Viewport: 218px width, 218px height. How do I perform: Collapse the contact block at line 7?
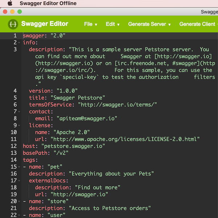[x=19, y=112]
